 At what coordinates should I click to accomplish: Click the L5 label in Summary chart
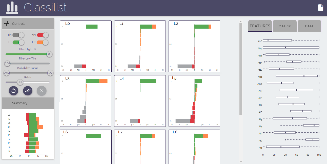pyautogui.click(x=9, y=135)
